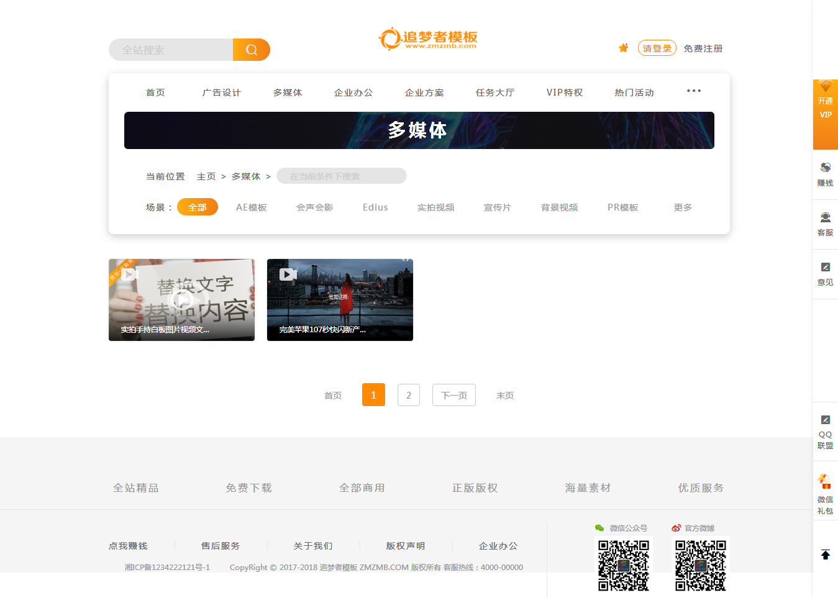Click the 全站搜索 search input field
The width and height of the screenshot is (838, 598).
171,50
